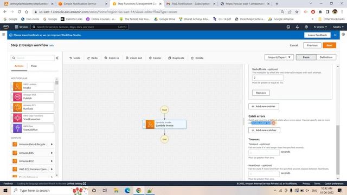
Task: Open the N. Virginia region dropdown
Action: 320,27
